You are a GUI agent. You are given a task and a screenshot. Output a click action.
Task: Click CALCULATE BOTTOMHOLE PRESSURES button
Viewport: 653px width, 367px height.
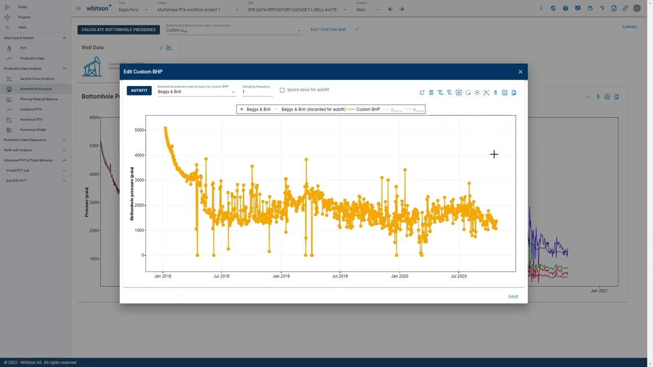tap(119, 30)
